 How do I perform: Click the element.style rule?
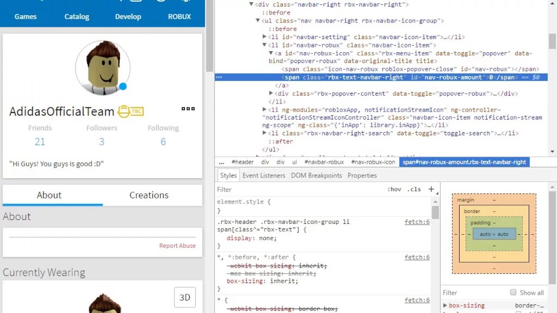point(244,202)
